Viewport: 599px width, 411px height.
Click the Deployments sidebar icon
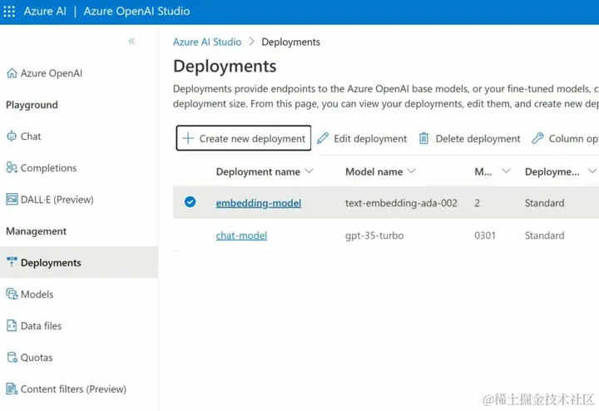(x=12, y=262)
